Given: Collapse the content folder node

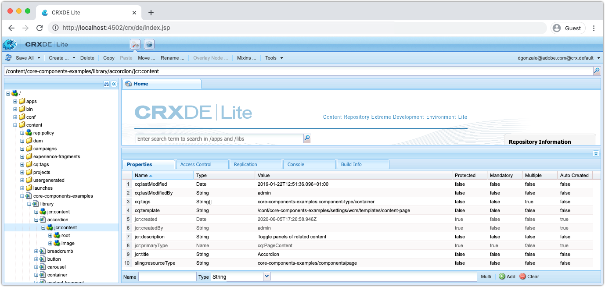Looking at the screenshot, I should coord(15,125).
